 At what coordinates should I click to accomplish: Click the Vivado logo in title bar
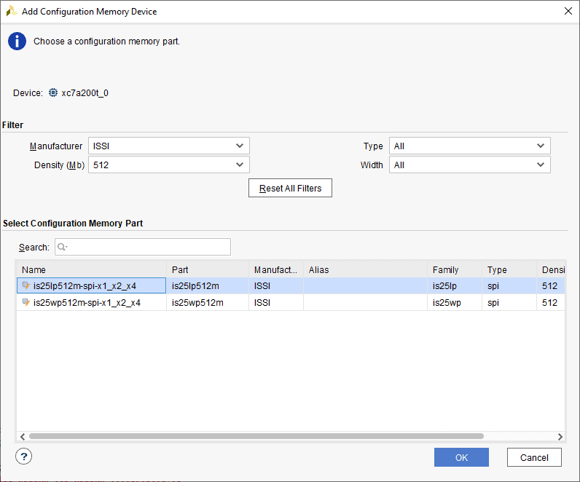[x=12, y=12]
